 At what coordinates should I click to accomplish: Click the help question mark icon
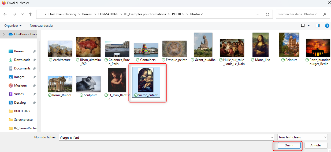tap(327, 26)
